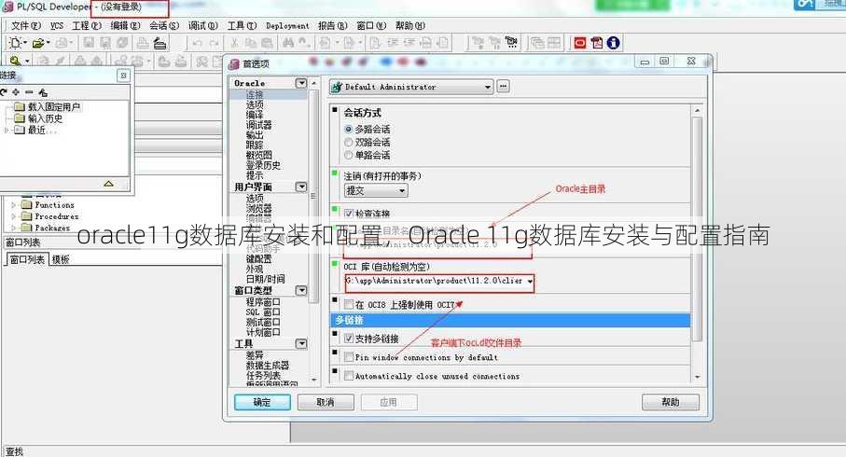The height and width of the screenshot is (457, 846).
Task: Click the PDF manual icon in toolbar
Action: click(x=597, y=43)
